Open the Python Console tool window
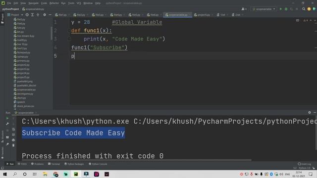 point(98,164)
